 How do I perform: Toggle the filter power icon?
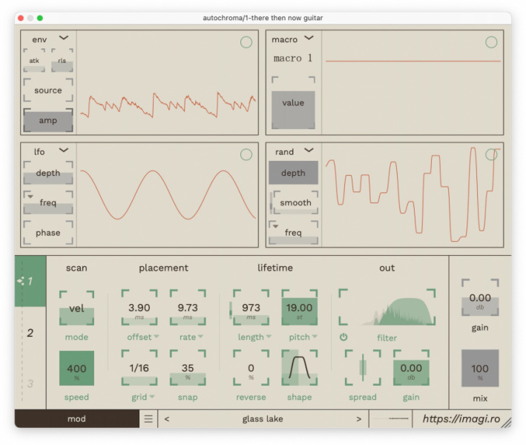[343, 337]
